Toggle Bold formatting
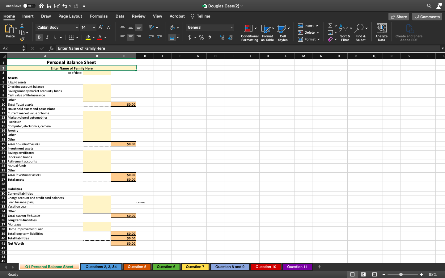The height and width of the screenshot is (278, 445). coord(39,37)
